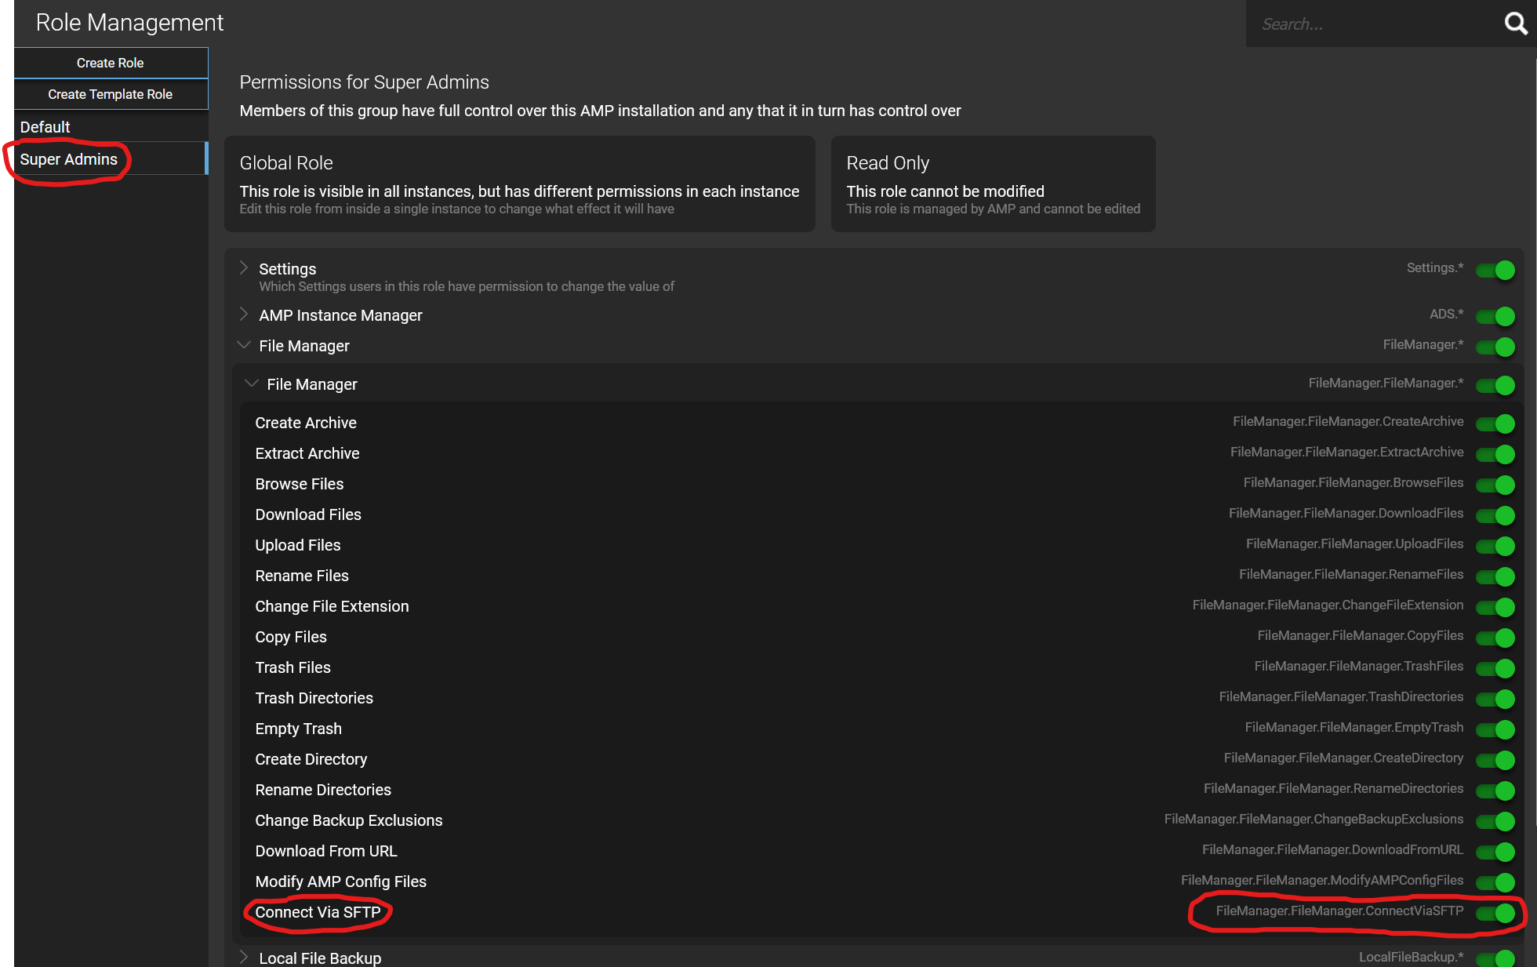Toggle the Rename Files permission
This screenshot has width=1537, height=967.
[x=1495, y=576]
